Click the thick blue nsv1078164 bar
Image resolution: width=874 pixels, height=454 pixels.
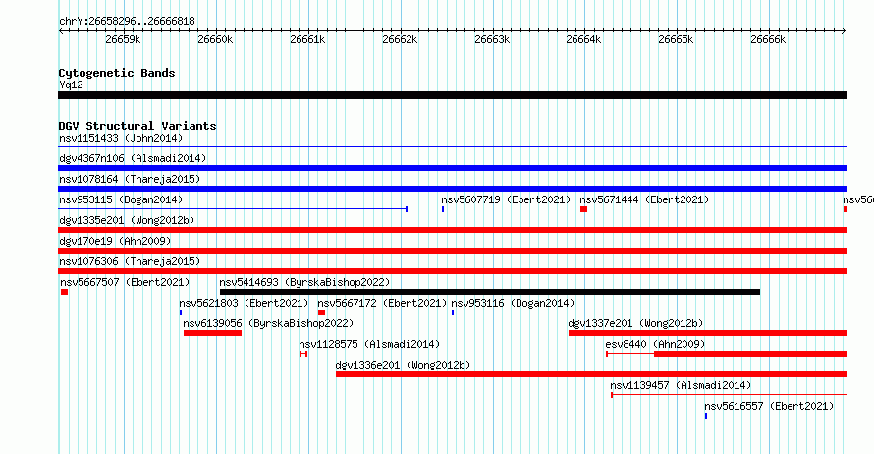[x=452, y=189]
